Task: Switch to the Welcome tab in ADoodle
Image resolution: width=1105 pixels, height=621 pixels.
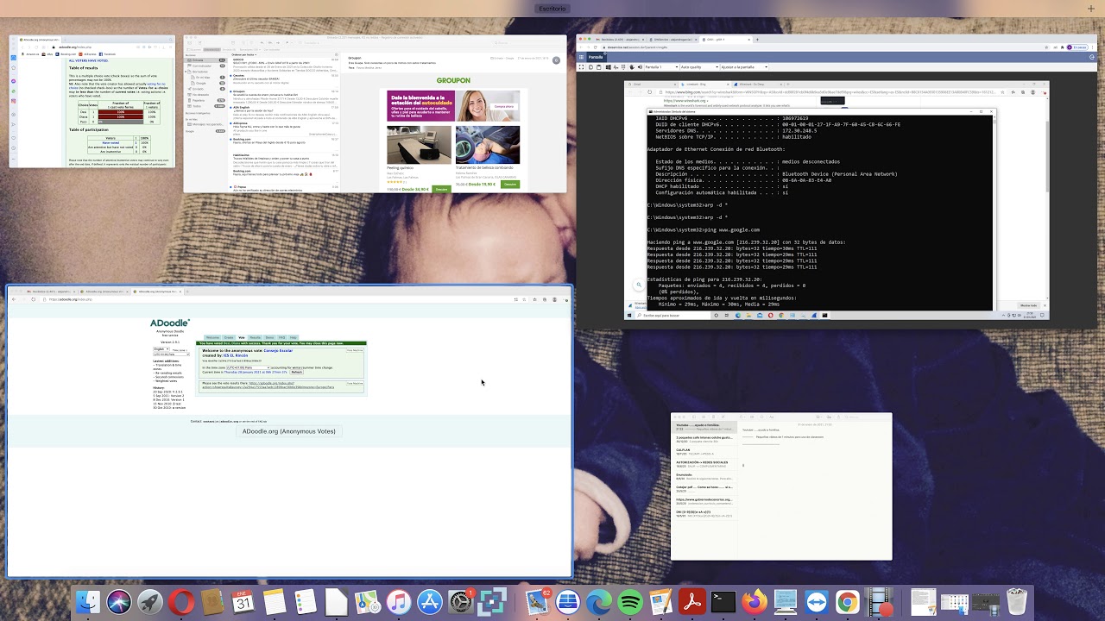Action: [212, 337]
